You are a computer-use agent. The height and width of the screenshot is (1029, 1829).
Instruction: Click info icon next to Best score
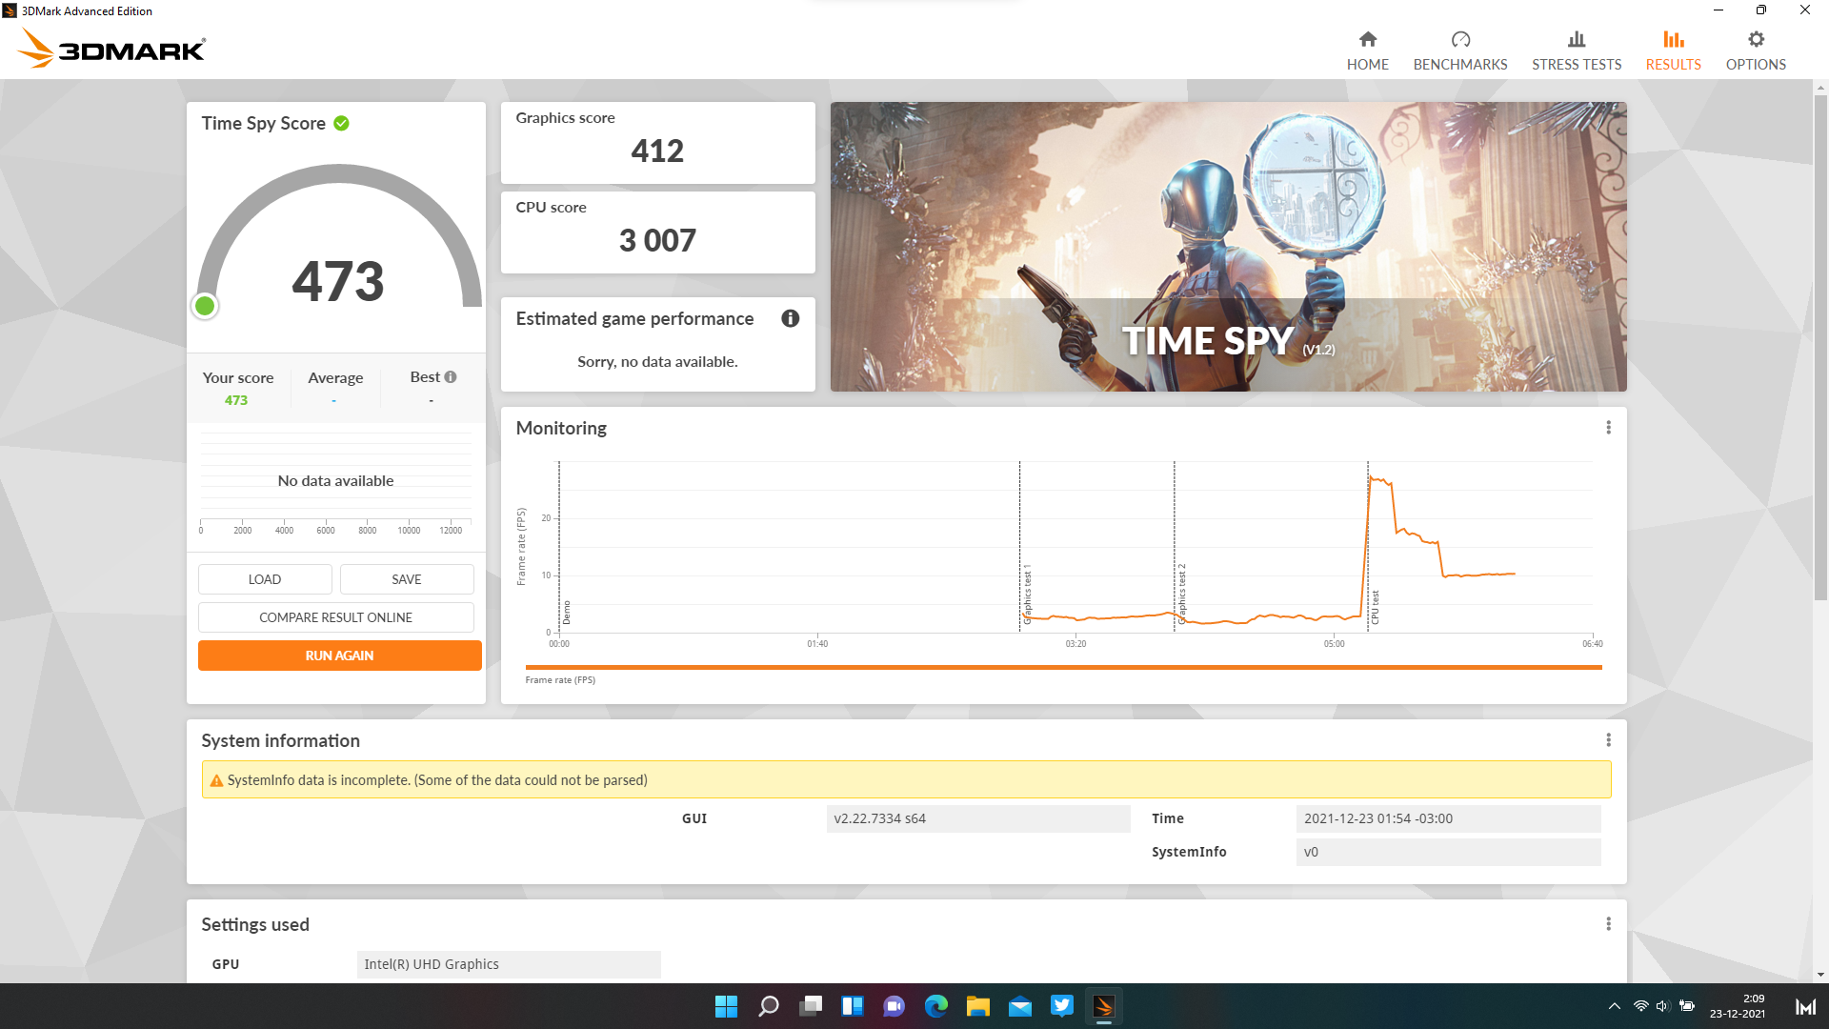pyautogui.click(x=451, y=377)
